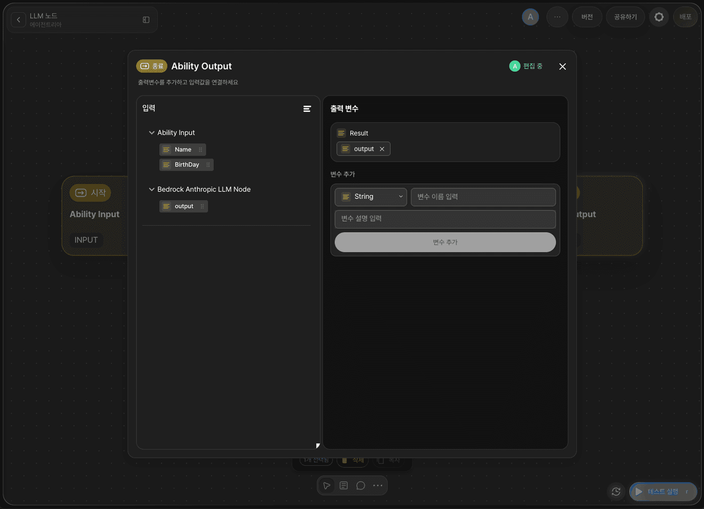The width and height of the screenshot is (704, 509).
Task: Click the 시작 start badge on canvas node
Action: [90, 193]
